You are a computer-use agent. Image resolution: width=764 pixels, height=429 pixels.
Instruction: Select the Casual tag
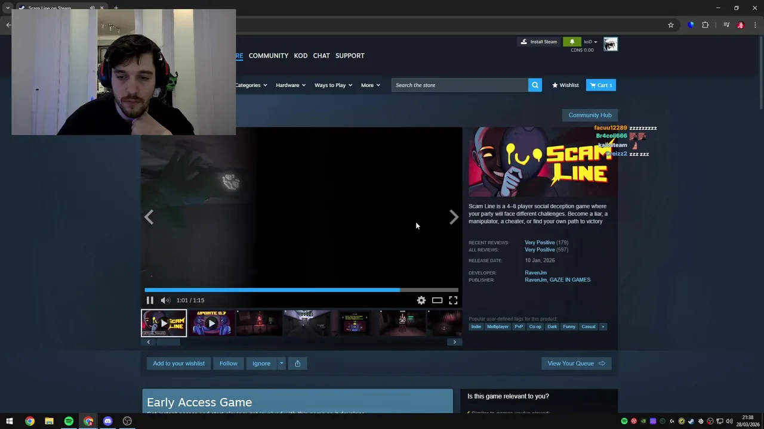pyautogui.click(x=589, y=327)
